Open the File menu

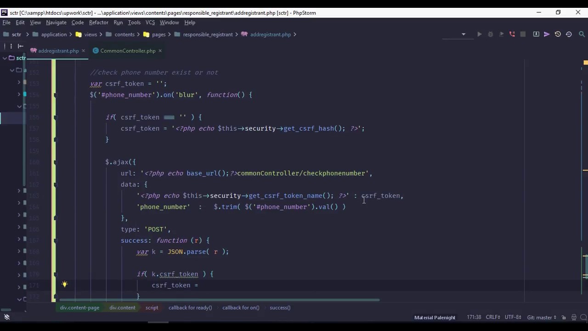[6, 23]
